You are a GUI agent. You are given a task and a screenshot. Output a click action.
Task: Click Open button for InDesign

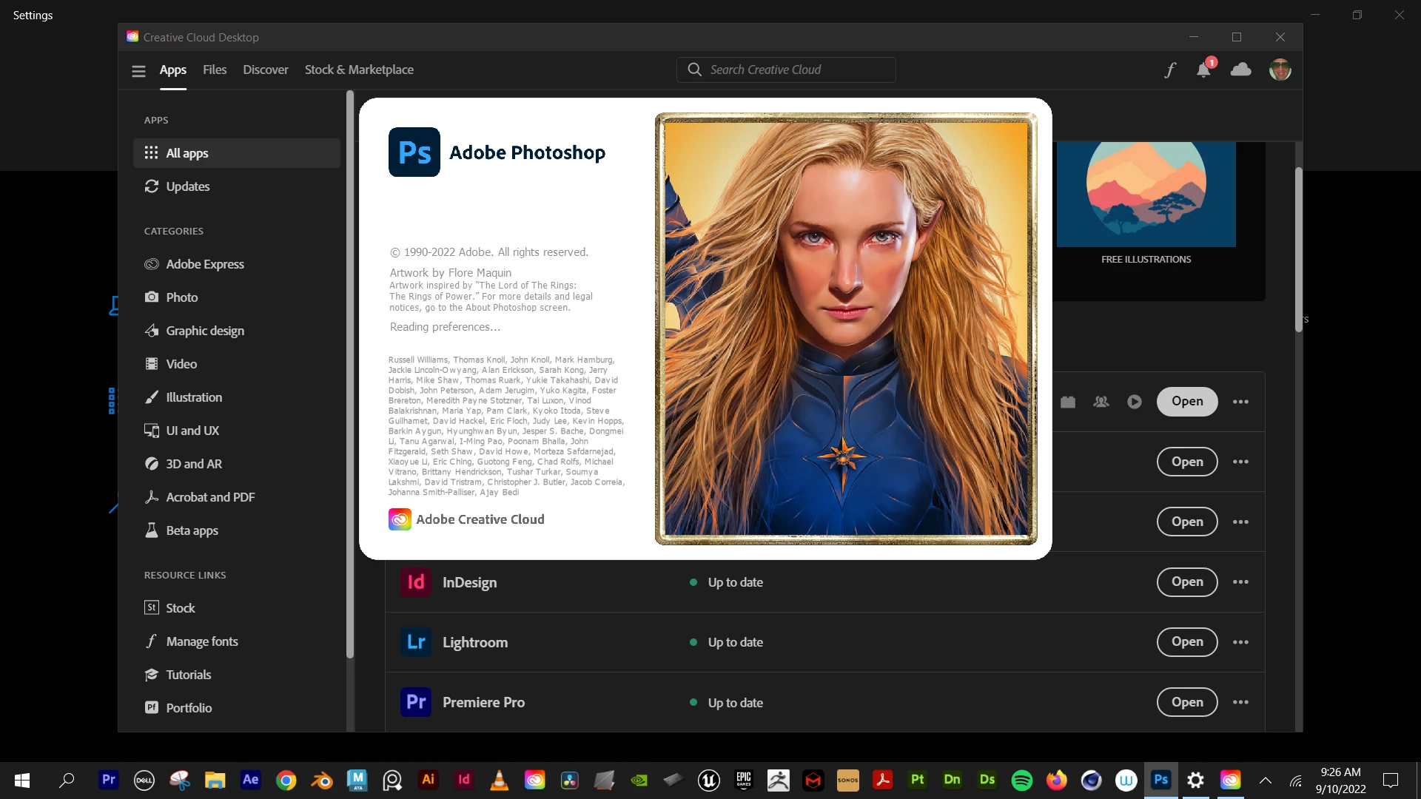pyautogui.click(x=1186, y=582)
